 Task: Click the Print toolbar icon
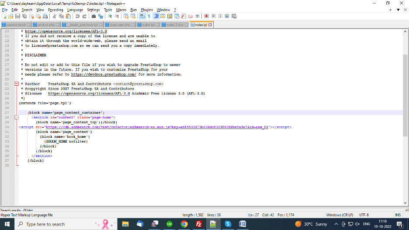click(45, 16)
